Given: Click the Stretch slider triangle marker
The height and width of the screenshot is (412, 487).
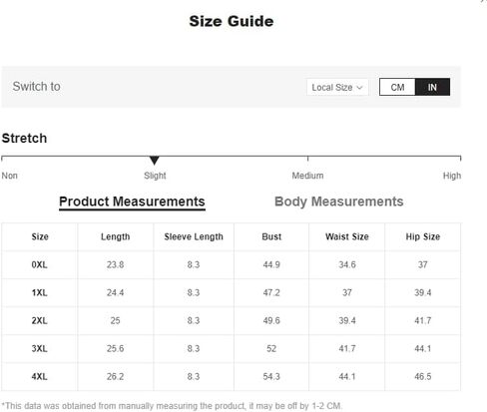Looking at the screenshot, I should 154,161.
